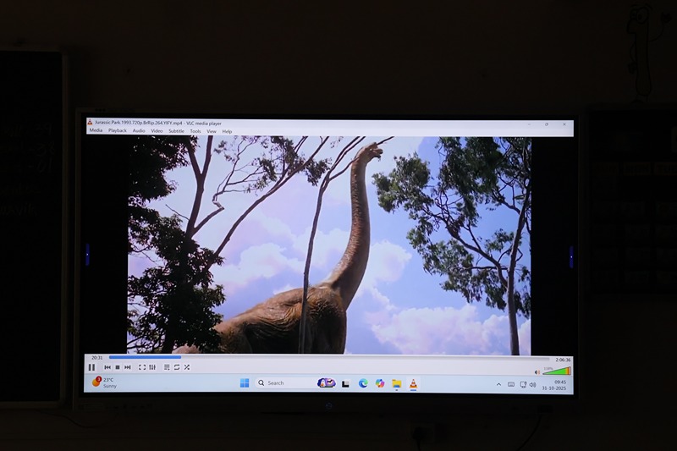Open extended settings and effects

coord(152,367)
